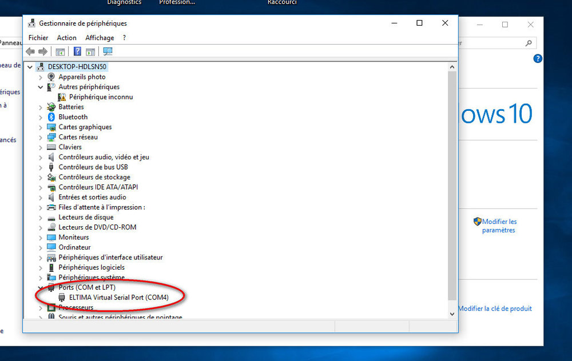Click the Modifier les paramètres link

point(499,226)
